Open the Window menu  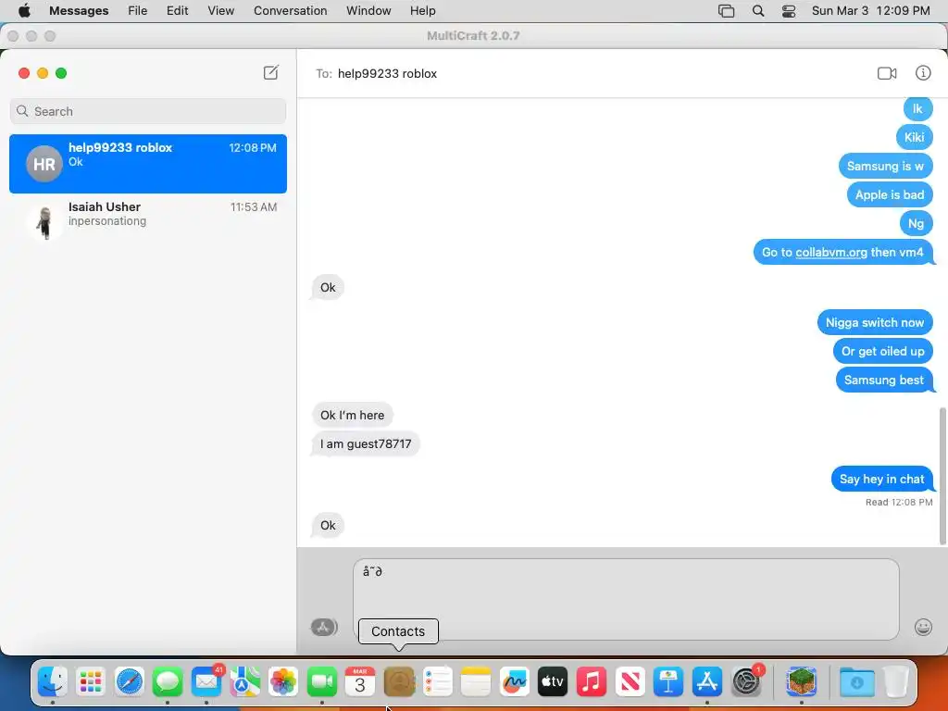coord(368,10)
